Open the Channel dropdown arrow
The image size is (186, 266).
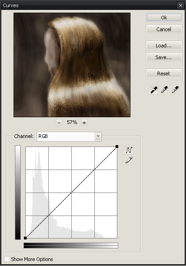pyautogui.click(x=98, y=136)
